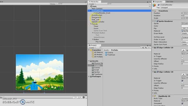Click the Transform component icon
This screenshot has width=188, height=106.
coord(155,11)
